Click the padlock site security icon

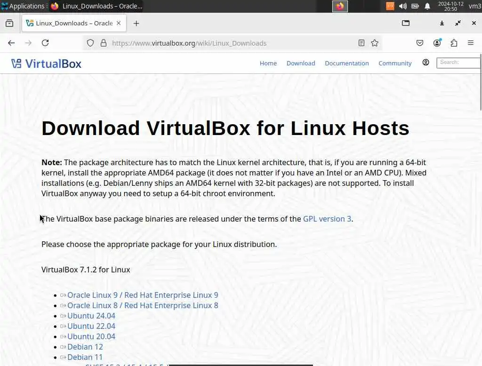point(104,43)
